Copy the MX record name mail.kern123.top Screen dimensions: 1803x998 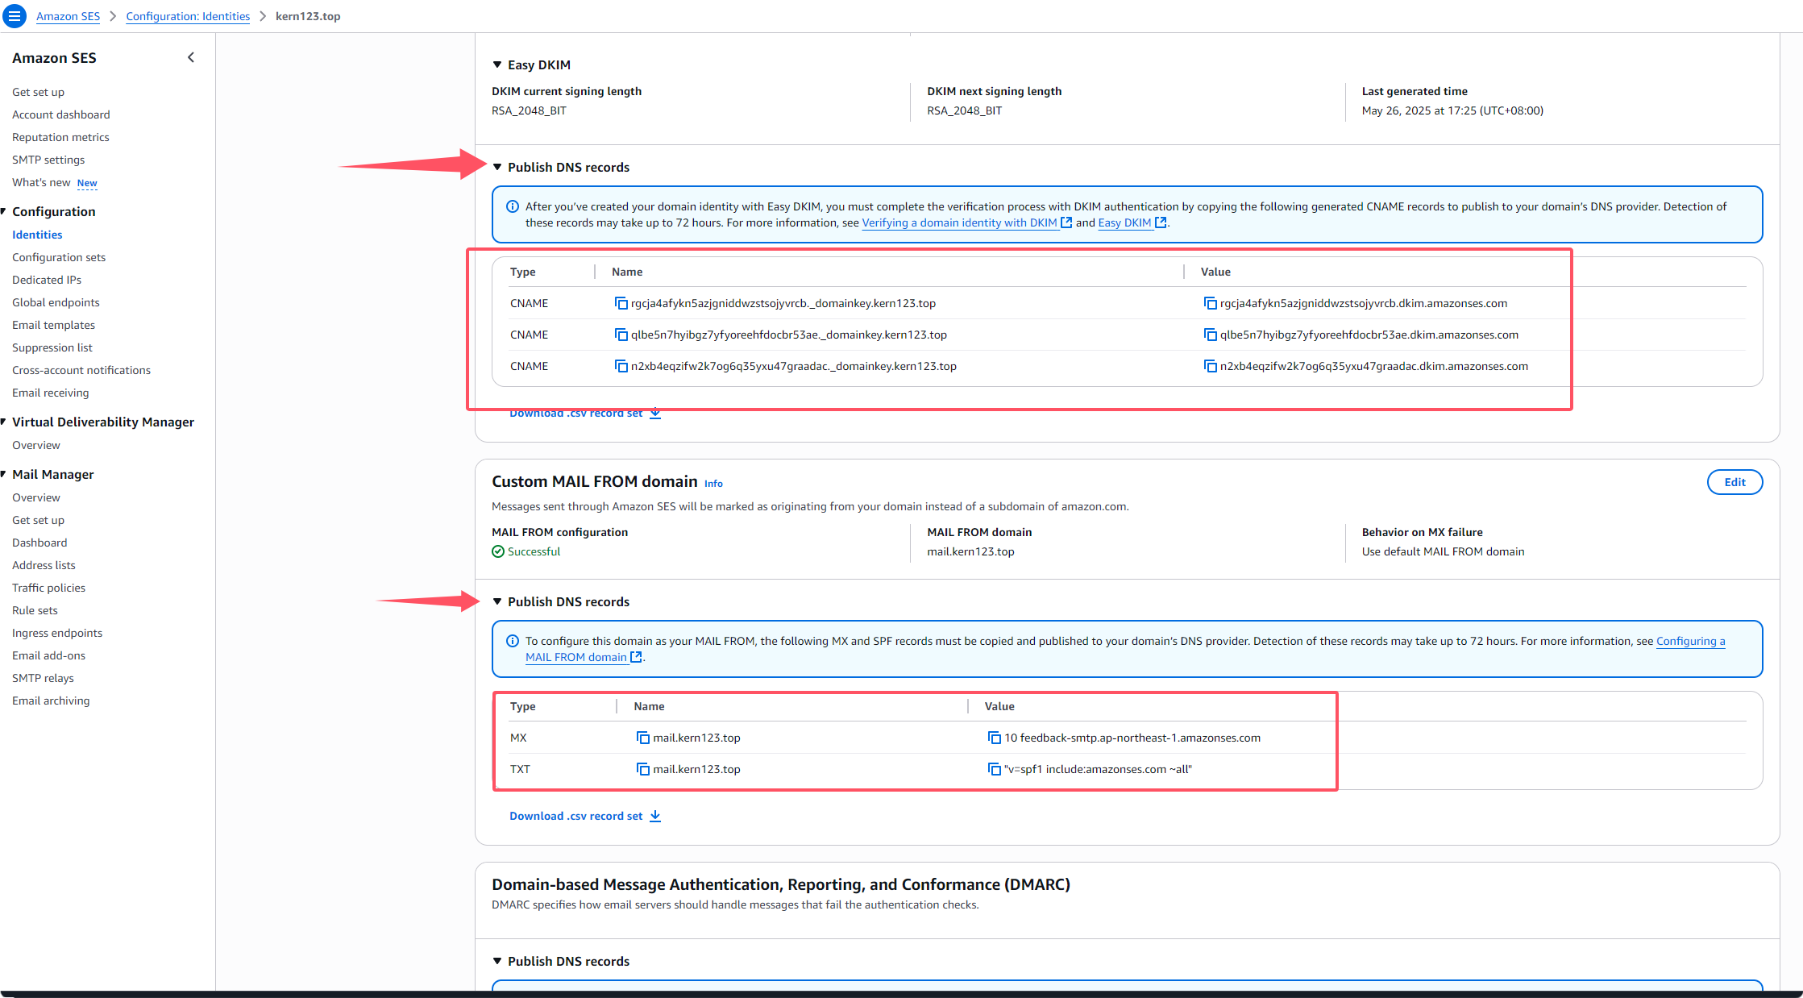(642, 738)
